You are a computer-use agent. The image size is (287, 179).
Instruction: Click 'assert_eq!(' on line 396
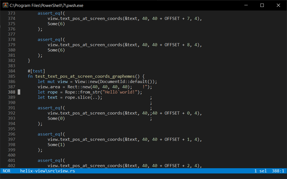coord(51,134)
